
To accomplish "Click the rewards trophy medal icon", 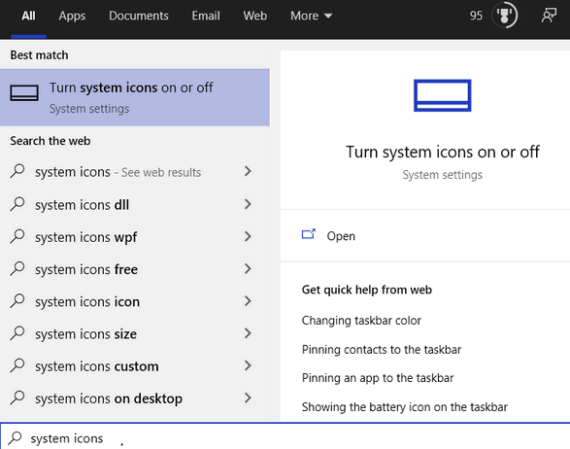I will [504, 16].
